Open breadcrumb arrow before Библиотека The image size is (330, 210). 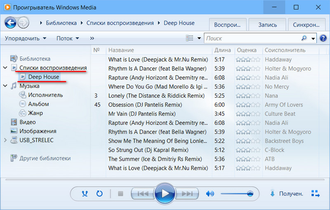coord(41,23)
